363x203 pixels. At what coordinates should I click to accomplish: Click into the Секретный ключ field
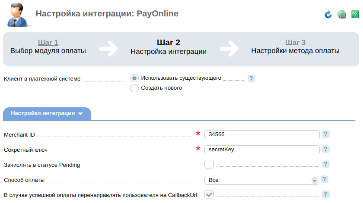(x=262, y=150)
